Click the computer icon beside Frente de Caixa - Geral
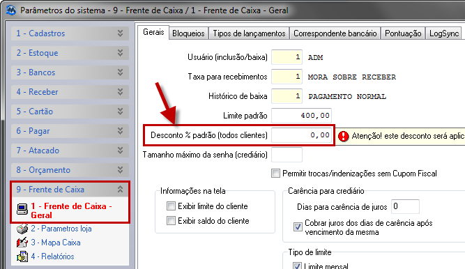 (22, 209)
